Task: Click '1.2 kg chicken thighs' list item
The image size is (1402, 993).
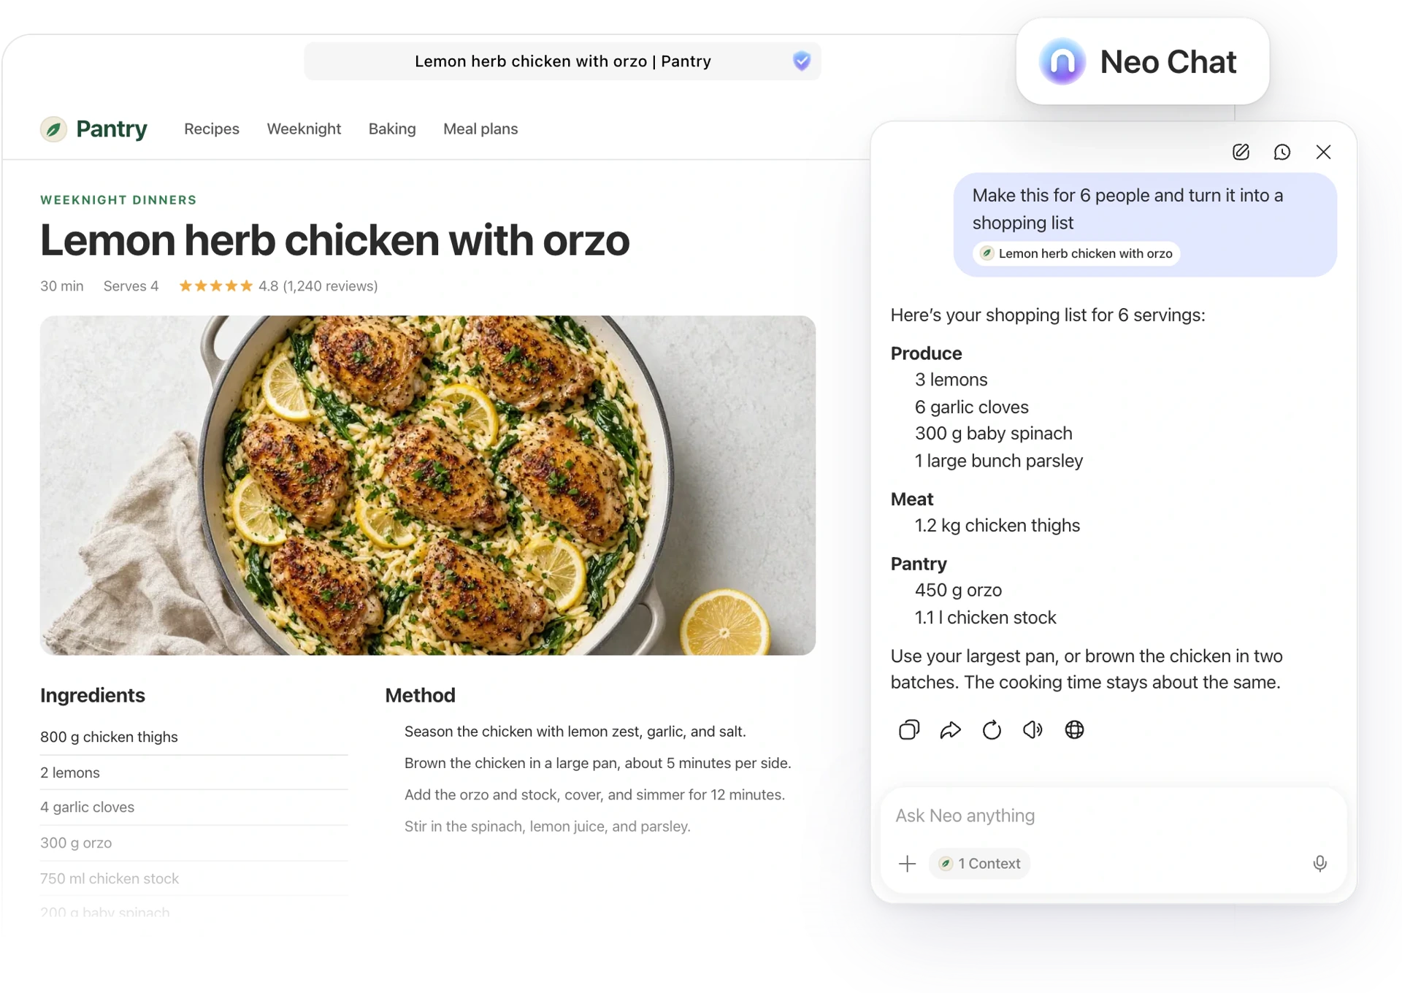Action: pos(997,526)
